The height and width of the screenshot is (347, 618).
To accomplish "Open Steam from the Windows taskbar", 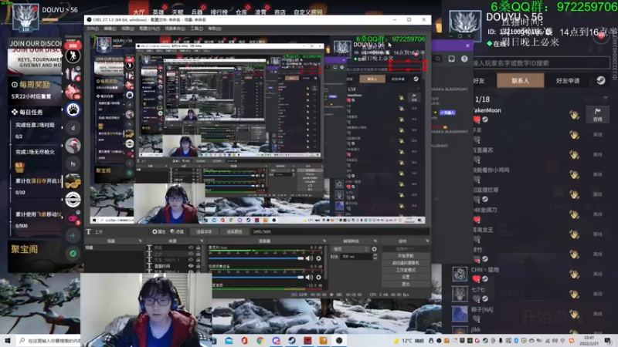I will pos(292,341).
